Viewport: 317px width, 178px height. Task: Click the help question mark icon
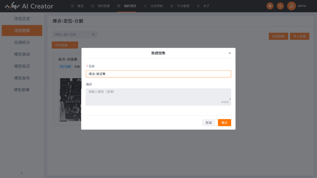pos(270,6)
